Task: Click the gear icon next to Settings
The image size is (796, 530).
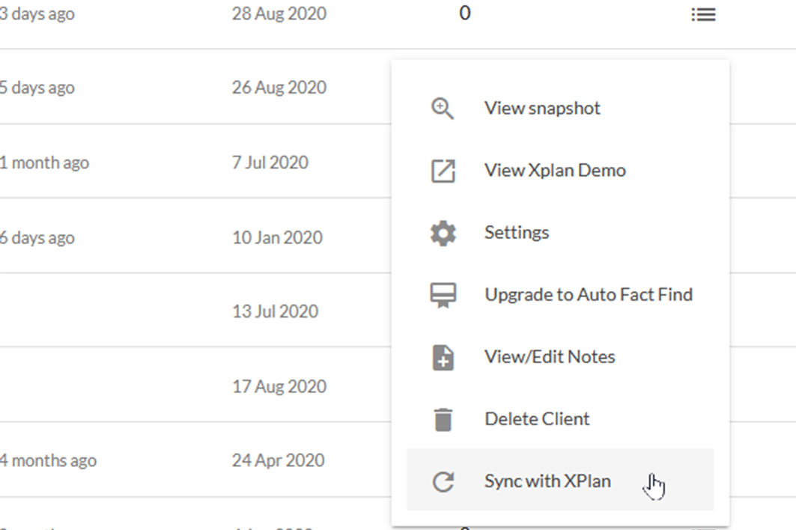Action: point(443,233)
